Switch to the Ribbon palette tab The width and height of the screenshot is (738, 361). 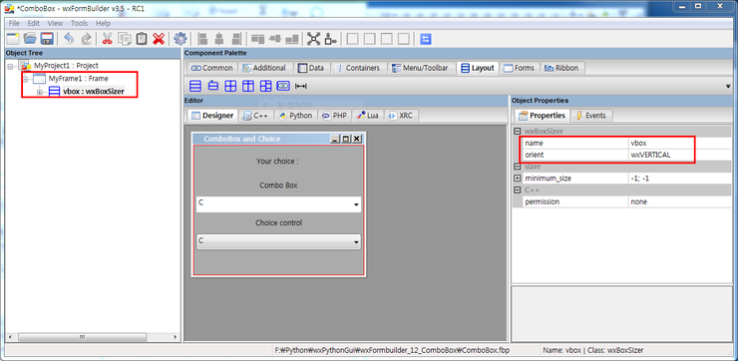[562, 68]
